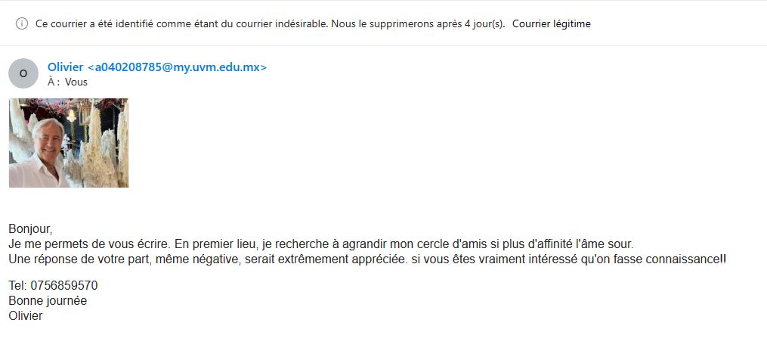This screenshot has width=767, height=354.
Task: Open the embedded photo of the man
Action: tap(69, 143)
